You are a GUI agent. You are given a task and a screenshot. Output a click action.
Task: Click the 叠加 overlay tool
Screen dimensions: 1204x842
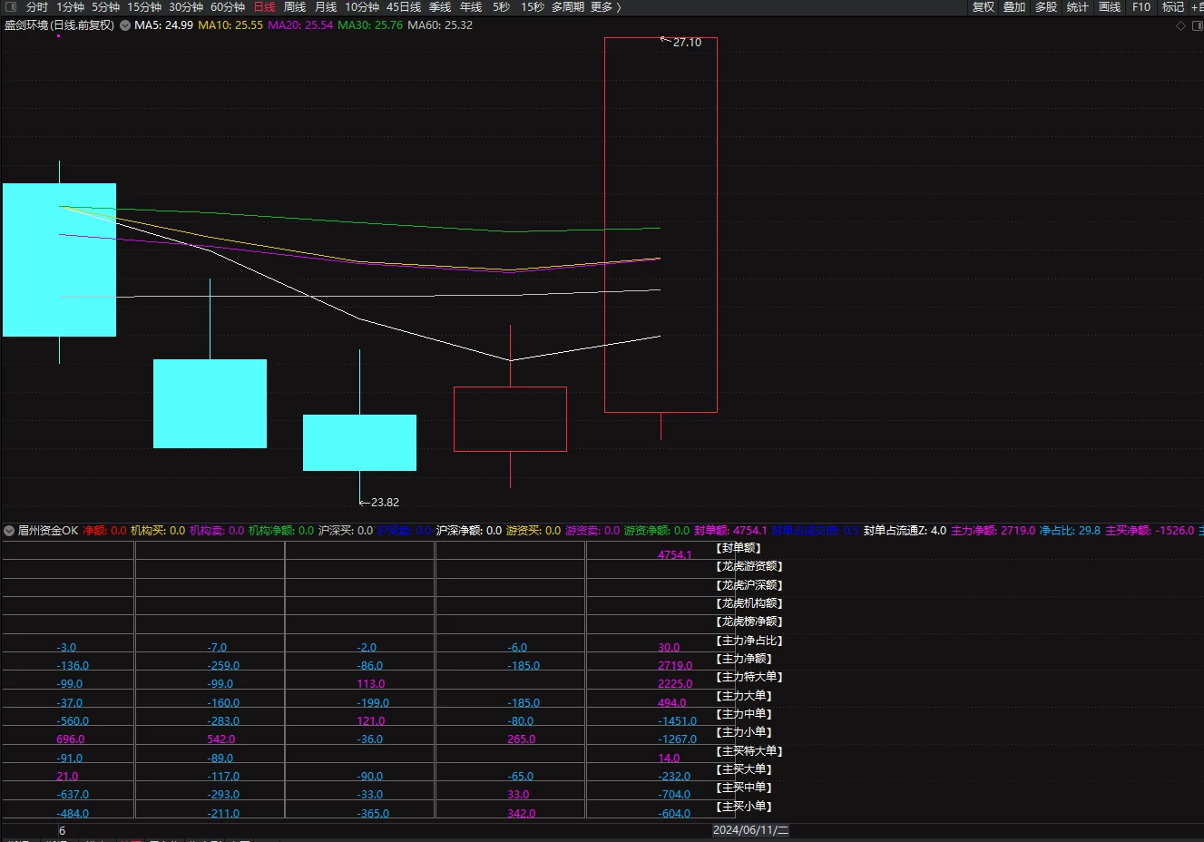(1014, 7)
